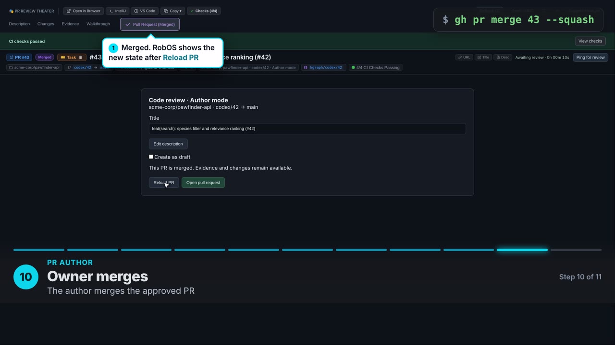Screen dimensions: 615x345
Task: Toggle the Create as draft checkbox
Action: click(151, 157)
